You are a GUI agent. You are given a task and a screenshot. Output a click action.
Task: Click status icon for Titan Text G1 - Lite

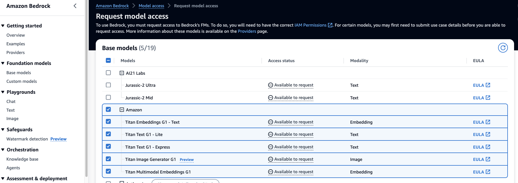pyautogui.click(x=270, y=134)
